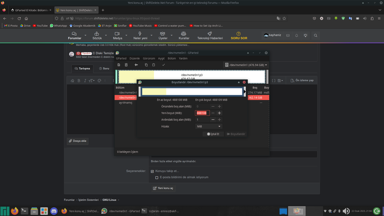
Task: Bookmark this page with the star icon
Action: coord(284,18)
